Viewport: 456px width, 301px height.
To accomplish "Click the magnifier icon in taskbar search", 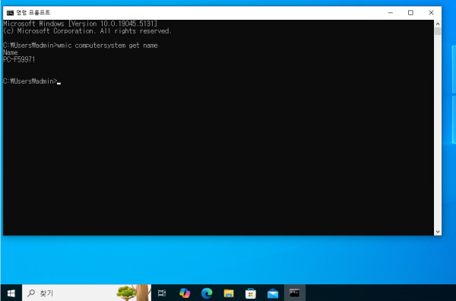I will [31, 293].
